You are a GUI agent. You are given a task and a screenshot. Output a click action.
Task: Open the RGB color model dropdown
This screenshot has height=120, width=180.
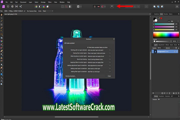(174, 21)
